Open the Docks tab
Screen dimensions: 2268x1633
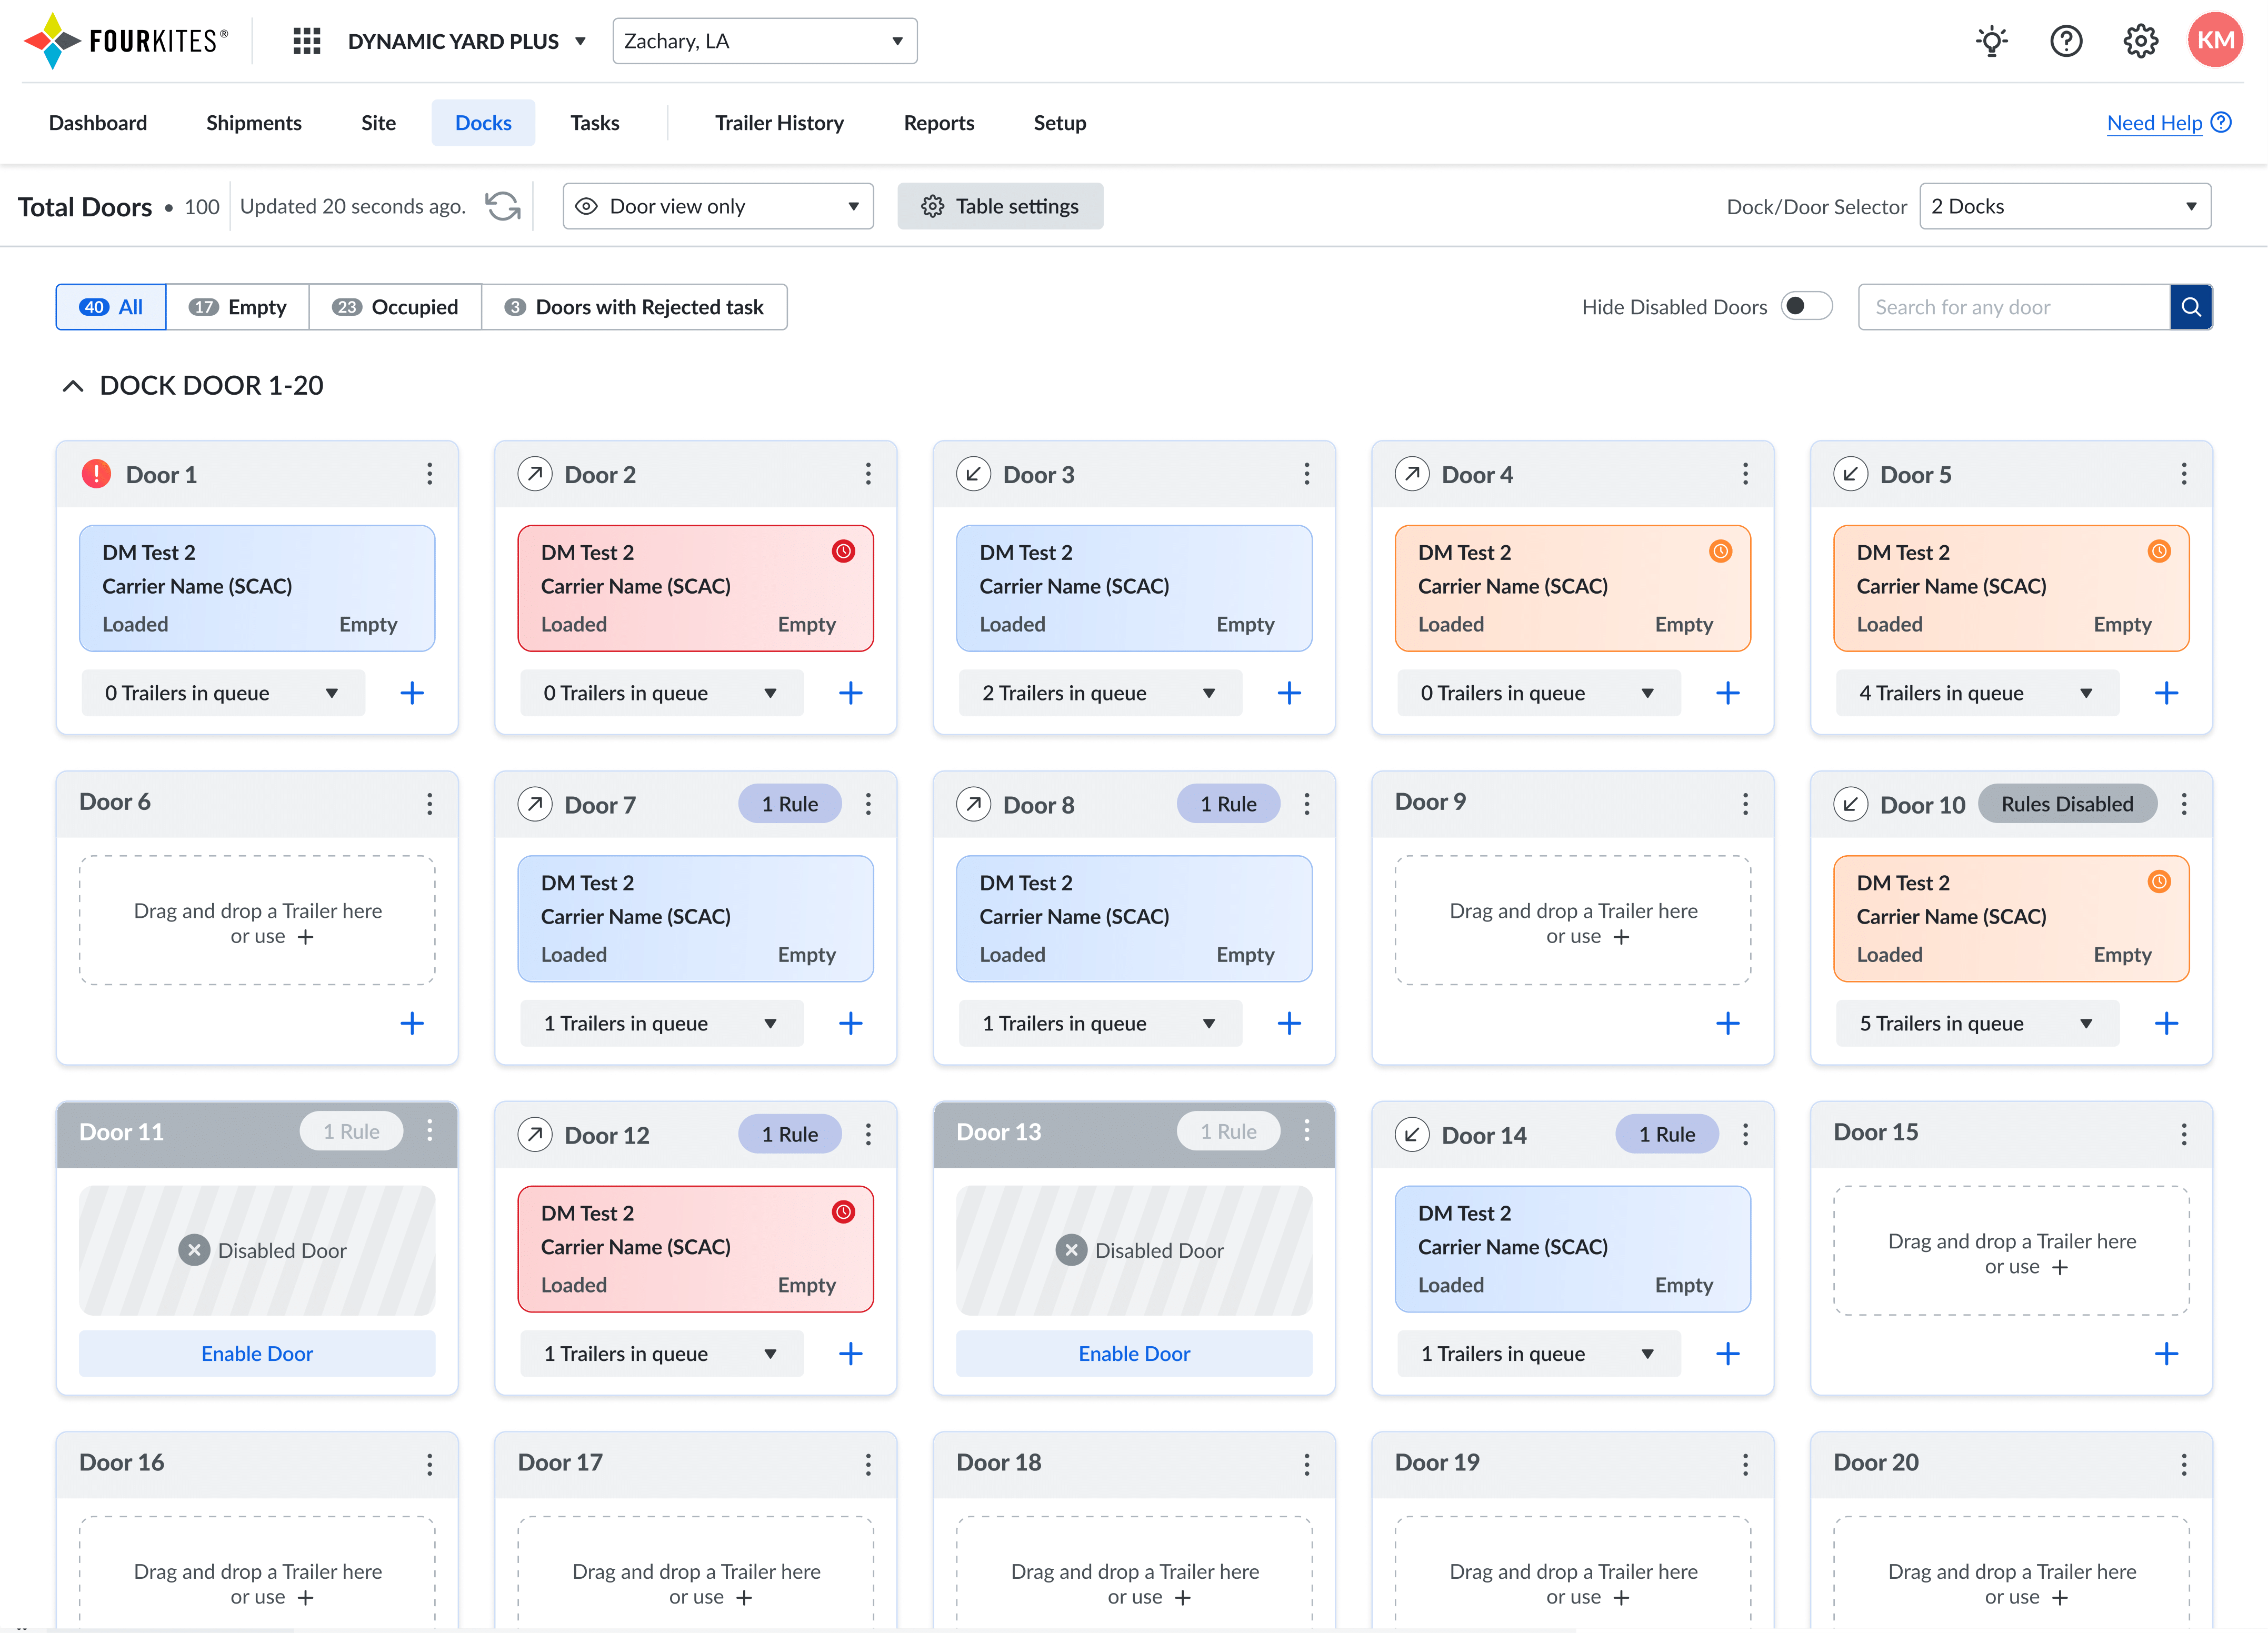483,123
